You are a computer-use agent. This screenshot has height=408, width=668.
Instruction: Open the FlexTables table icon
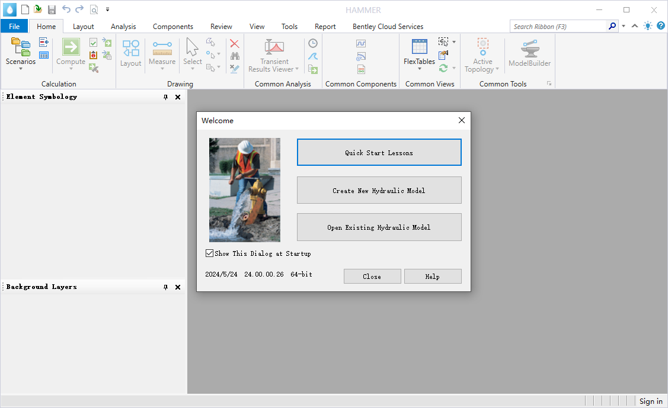[419, 47]
